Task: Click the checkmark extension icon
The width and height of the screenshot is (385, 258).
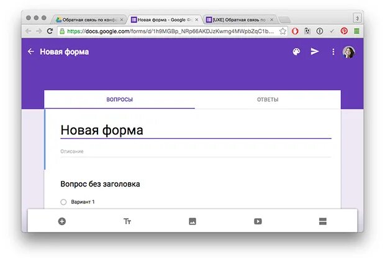Action: click(332, 31)
